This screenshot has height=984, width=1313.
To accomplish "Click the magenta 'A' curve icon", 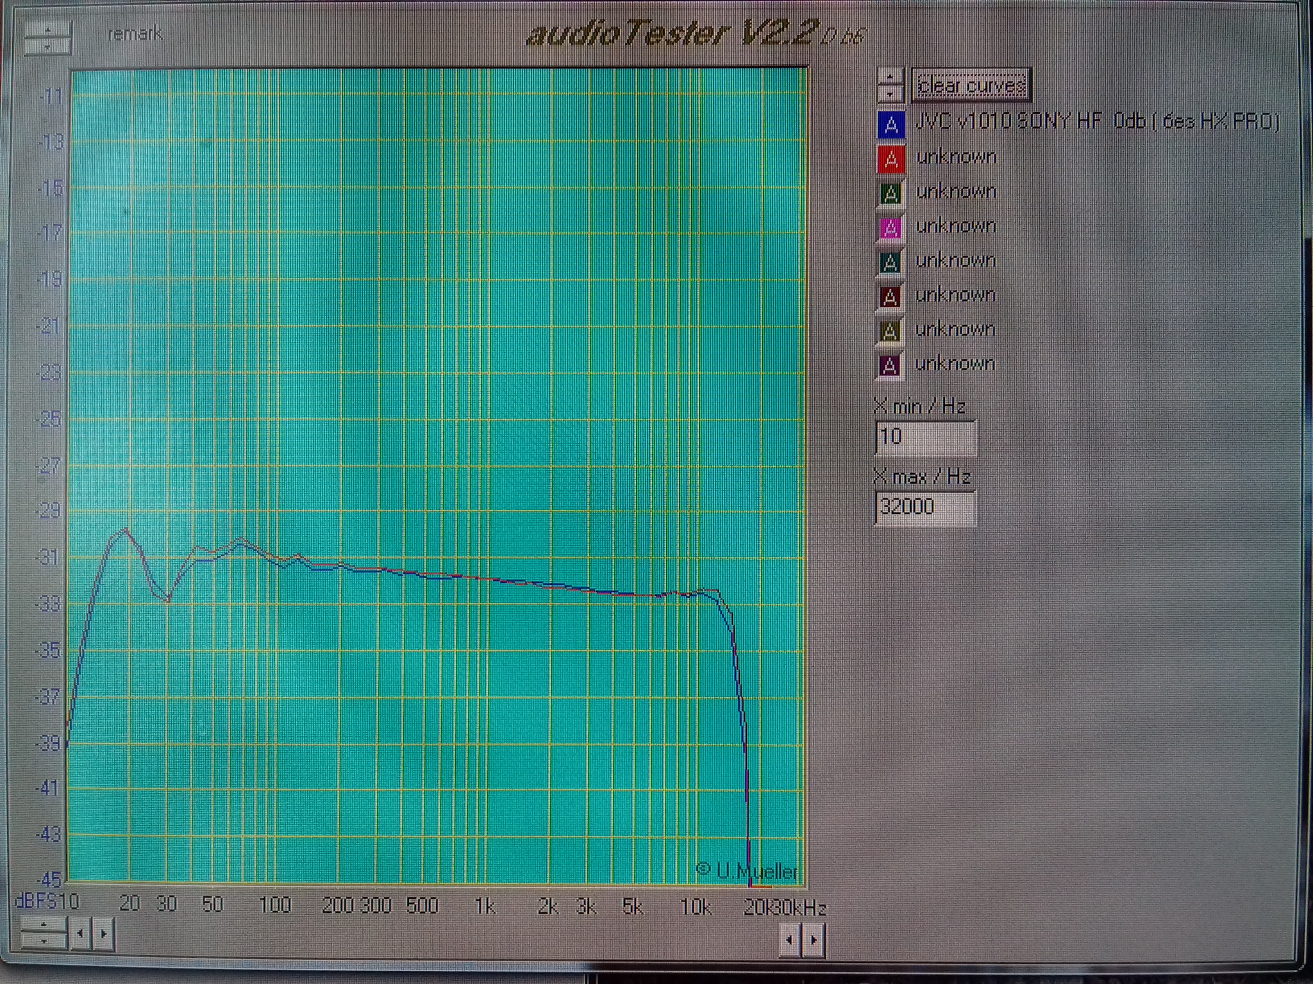I will [890, 228].
